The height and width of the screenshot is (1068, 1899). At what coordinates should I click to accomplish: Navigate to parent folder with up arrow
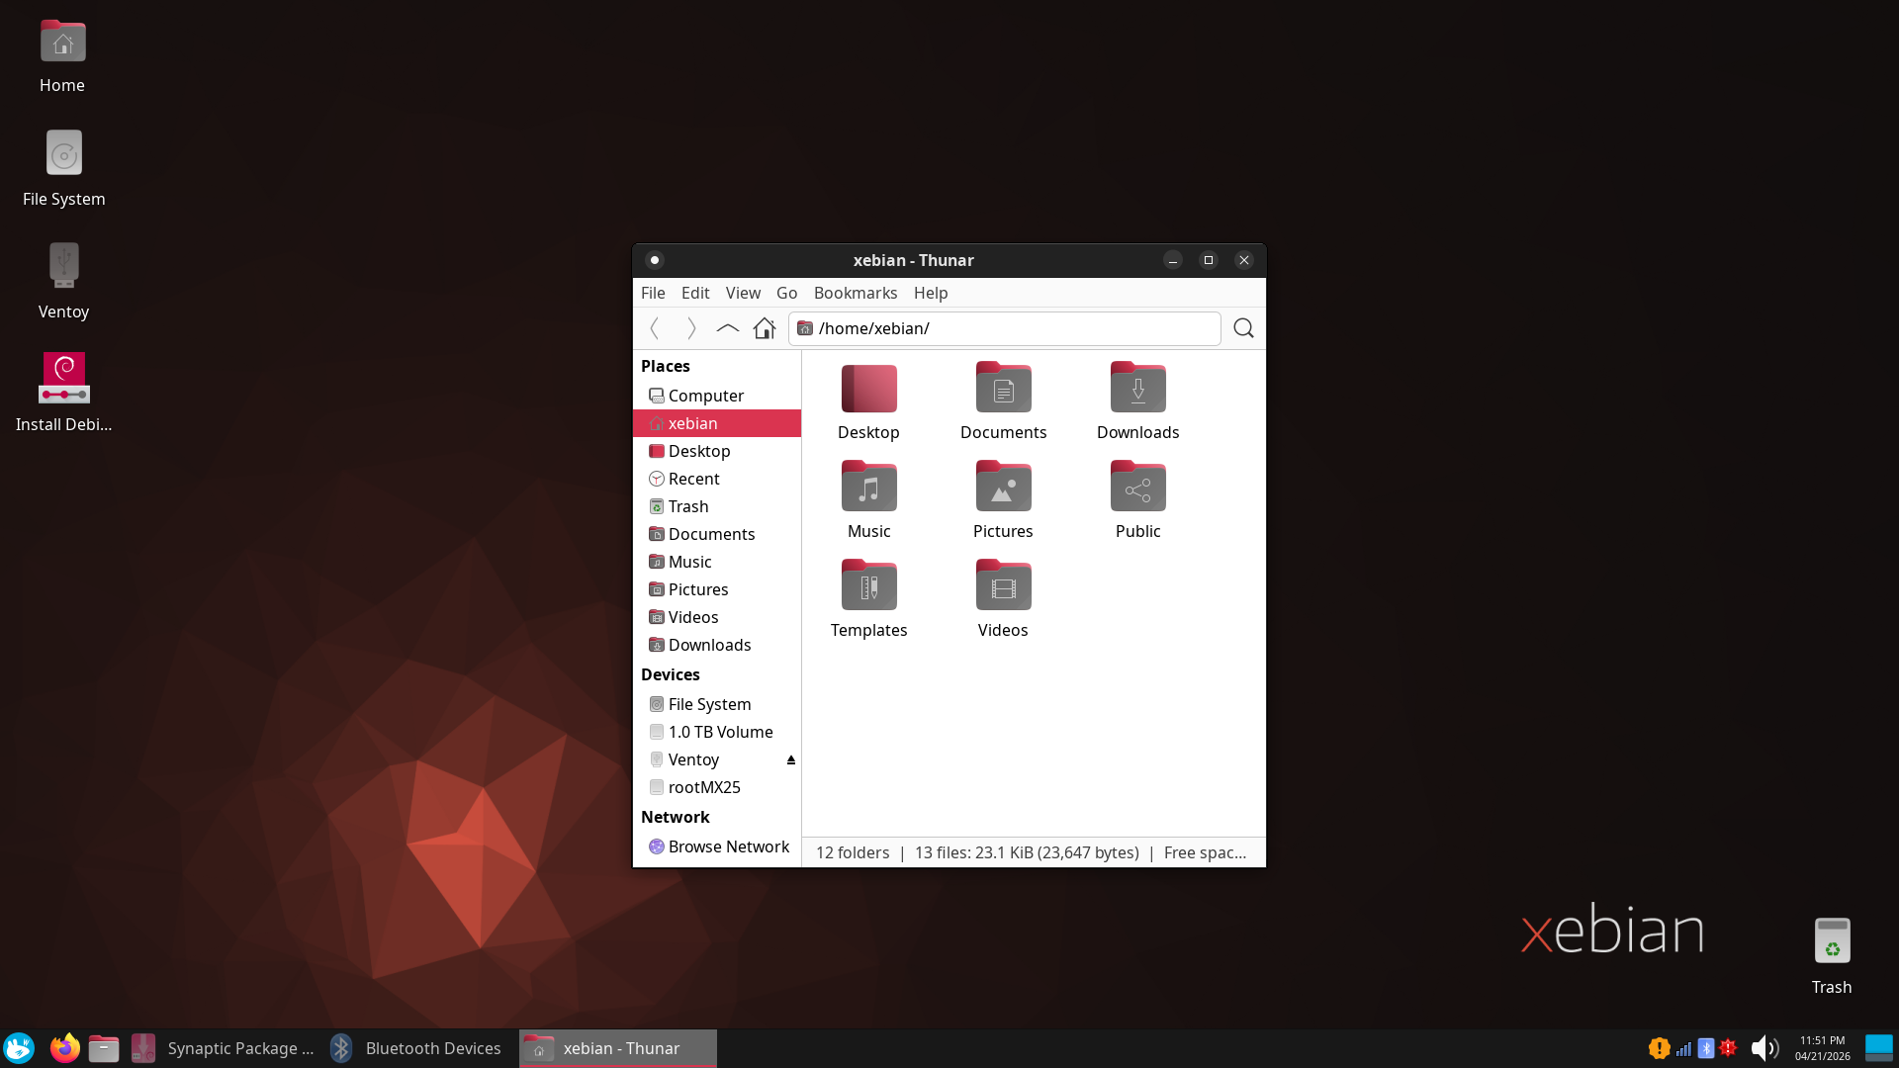pos(727,328)
